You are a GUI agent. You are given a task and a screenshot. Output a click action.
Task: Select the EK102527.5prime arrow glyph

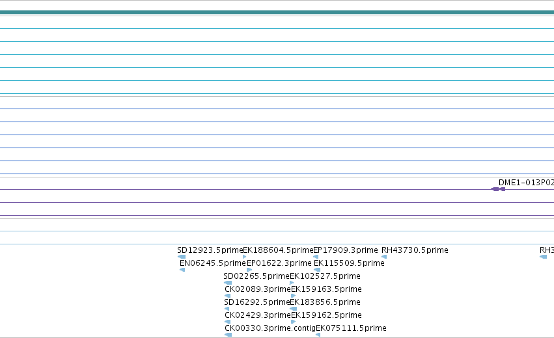tap(292, 283)
